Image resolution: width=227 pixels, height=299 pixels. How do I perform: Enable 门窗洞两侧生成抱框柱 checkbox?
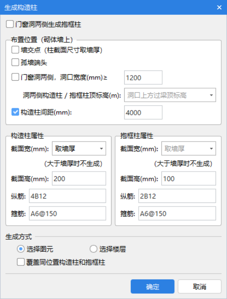pyautogui.click(x=10, y=24)
